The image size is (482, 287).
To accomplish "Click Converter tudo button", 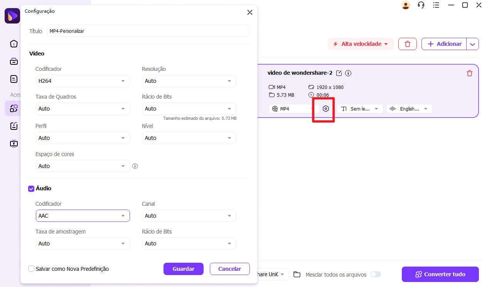I will (440, 274).
